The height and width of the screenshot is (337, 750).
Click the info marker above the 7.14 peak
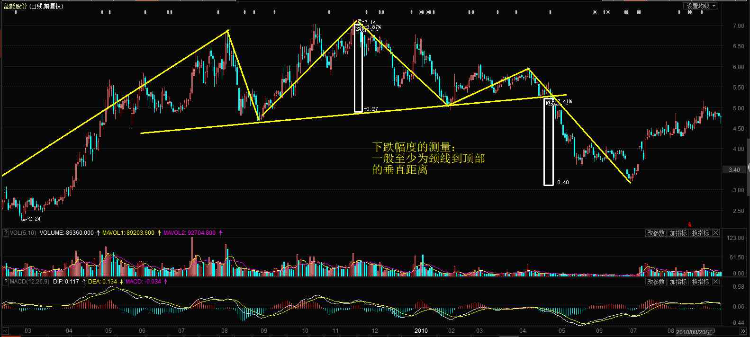coord(367,12)
